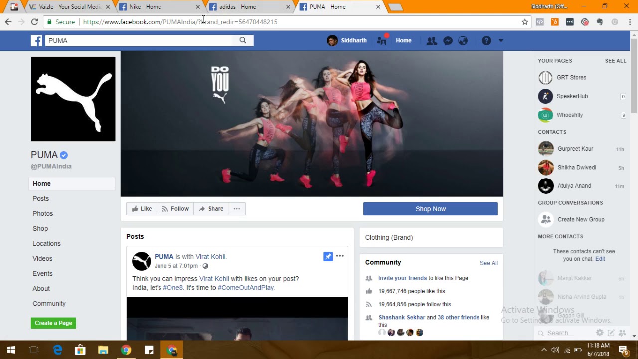Select Community in page sidebar

49,303
